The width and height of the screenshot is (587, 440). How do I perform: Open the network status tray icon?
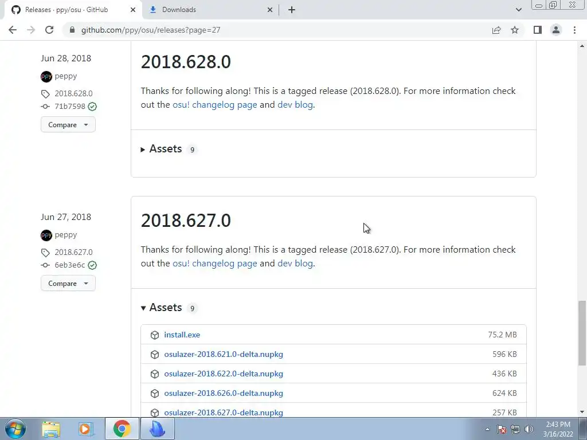click(x=515, y=429)
